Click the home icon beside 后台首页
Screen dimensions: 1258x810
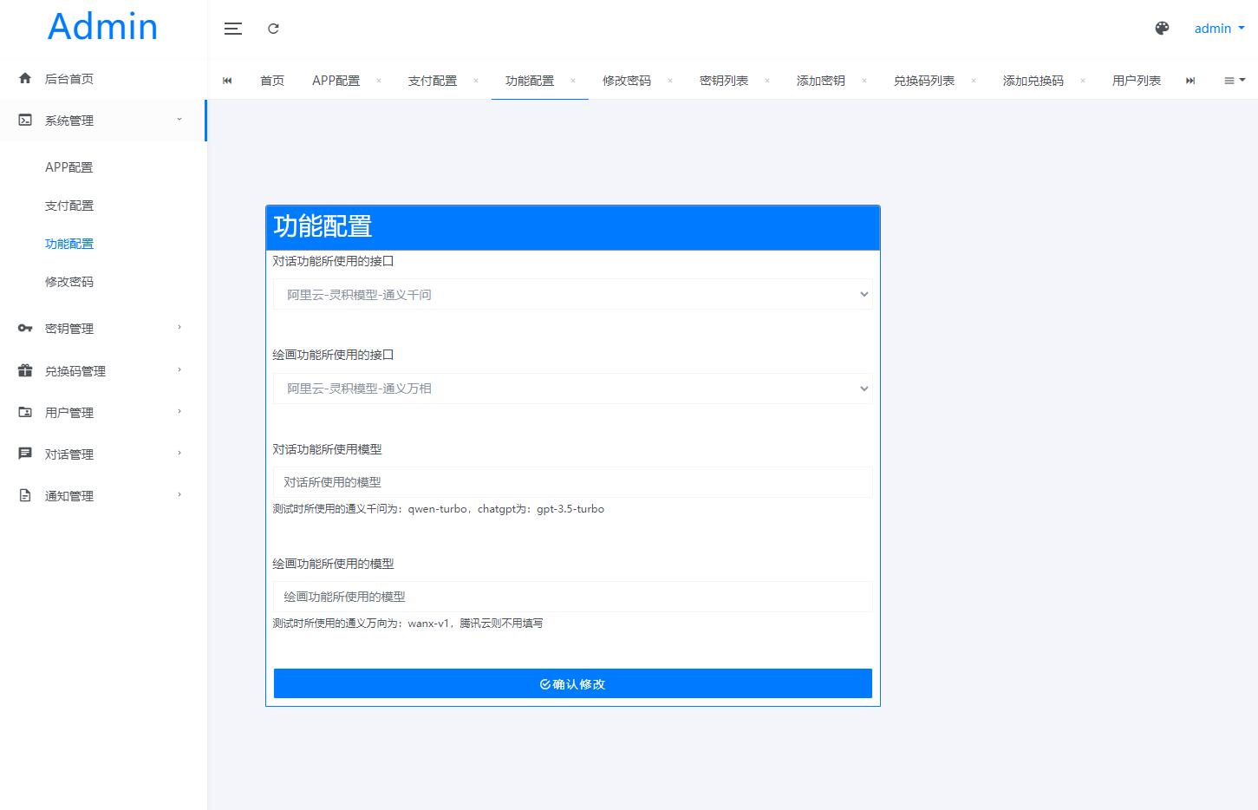(25, 79)
